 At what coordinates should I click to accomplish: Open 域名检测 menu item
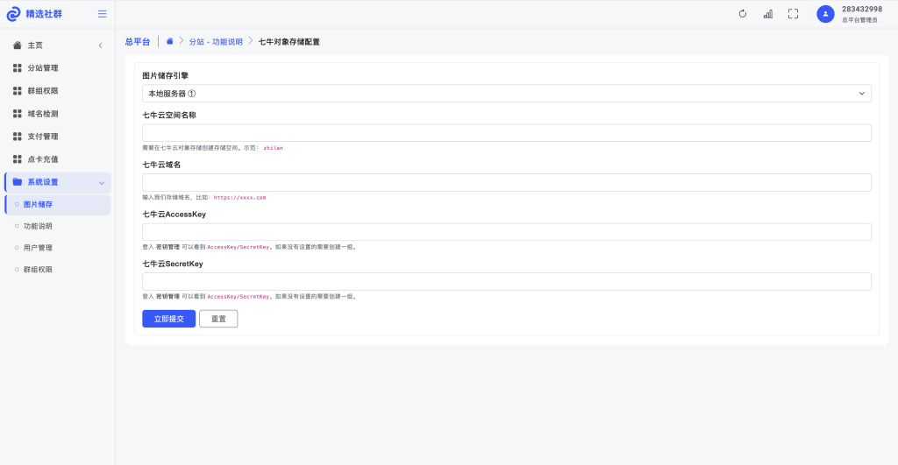pos(57,114)
